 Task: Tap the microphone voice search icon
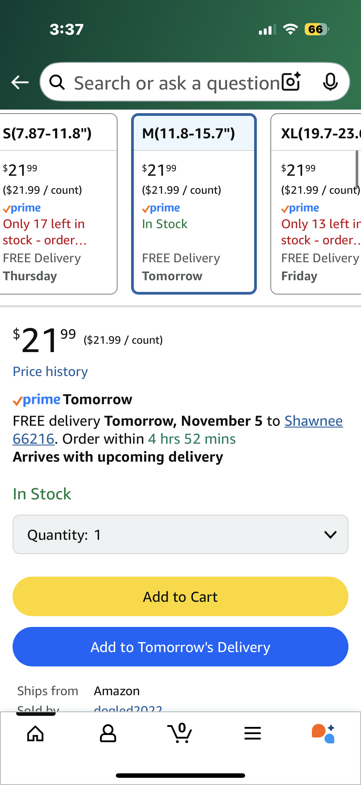pyautogui.click(x=330, y=82)
